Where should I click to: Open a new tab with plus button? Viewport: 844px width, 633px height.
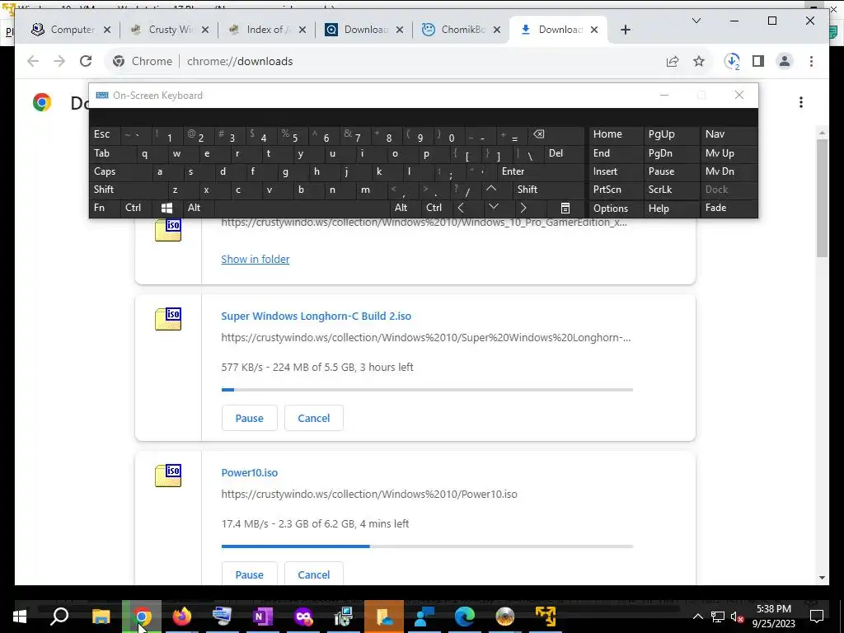pos(625,30)
